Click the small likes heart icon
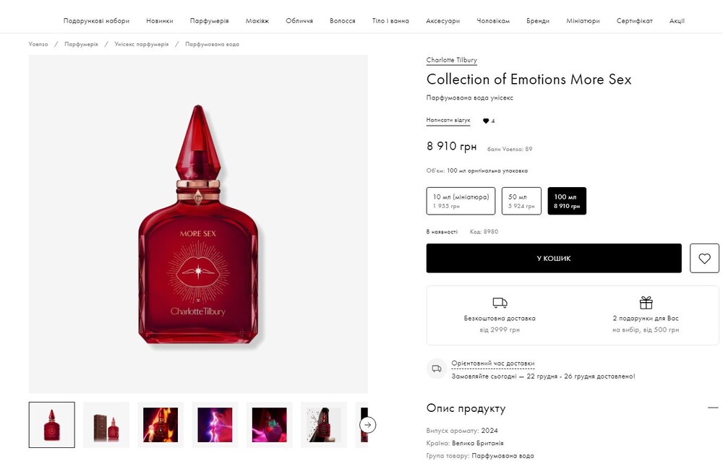This screenshot has width=723, height=461. click(x=486, y=121)
